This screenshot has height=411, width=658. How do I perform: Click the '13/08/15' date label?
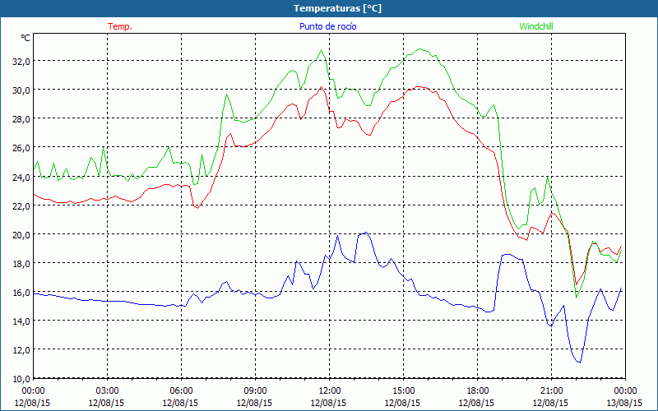[625, 403]
